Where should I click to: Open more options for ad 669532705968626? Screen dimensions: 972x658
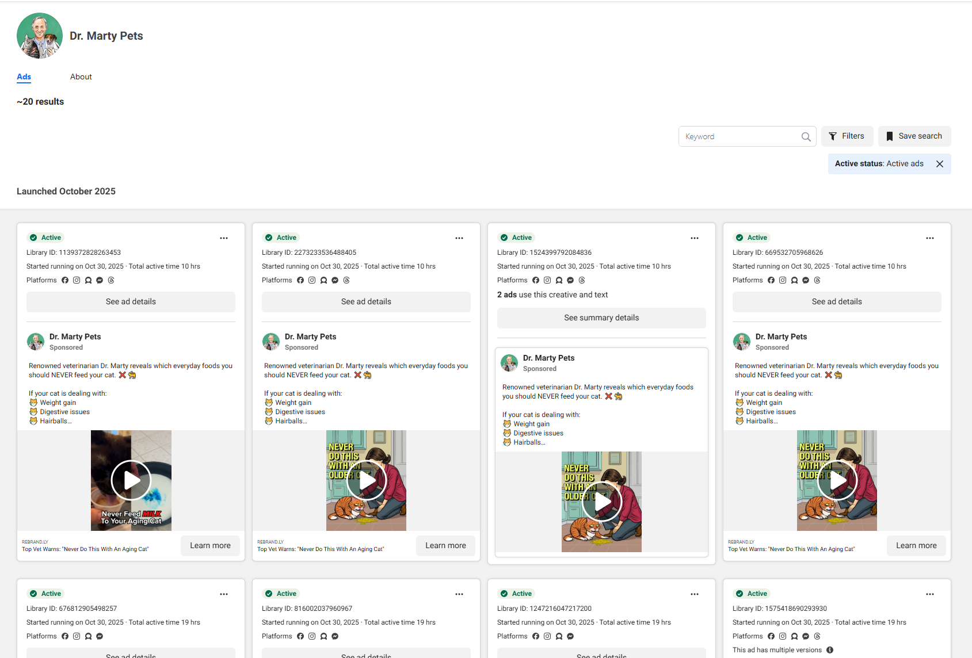point(930,238)
